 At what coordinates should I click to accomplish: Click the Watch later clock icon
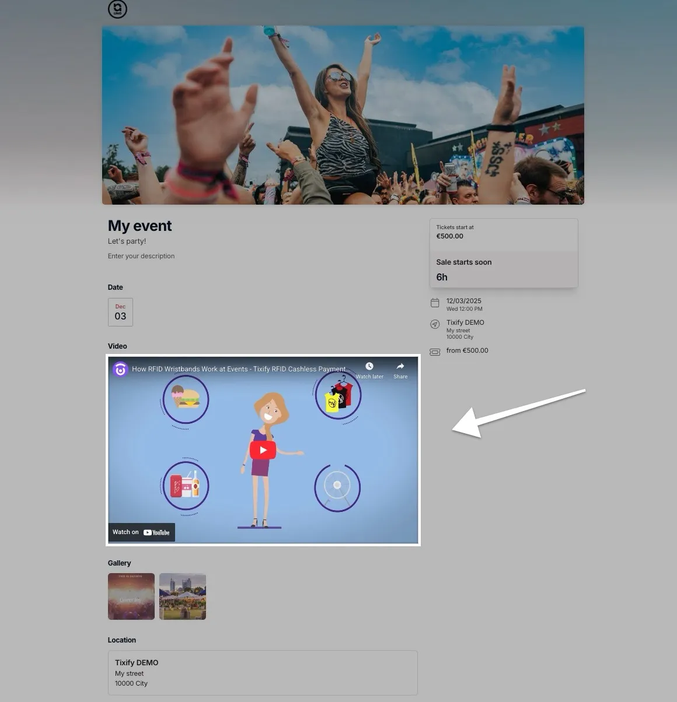pos(369,366)
